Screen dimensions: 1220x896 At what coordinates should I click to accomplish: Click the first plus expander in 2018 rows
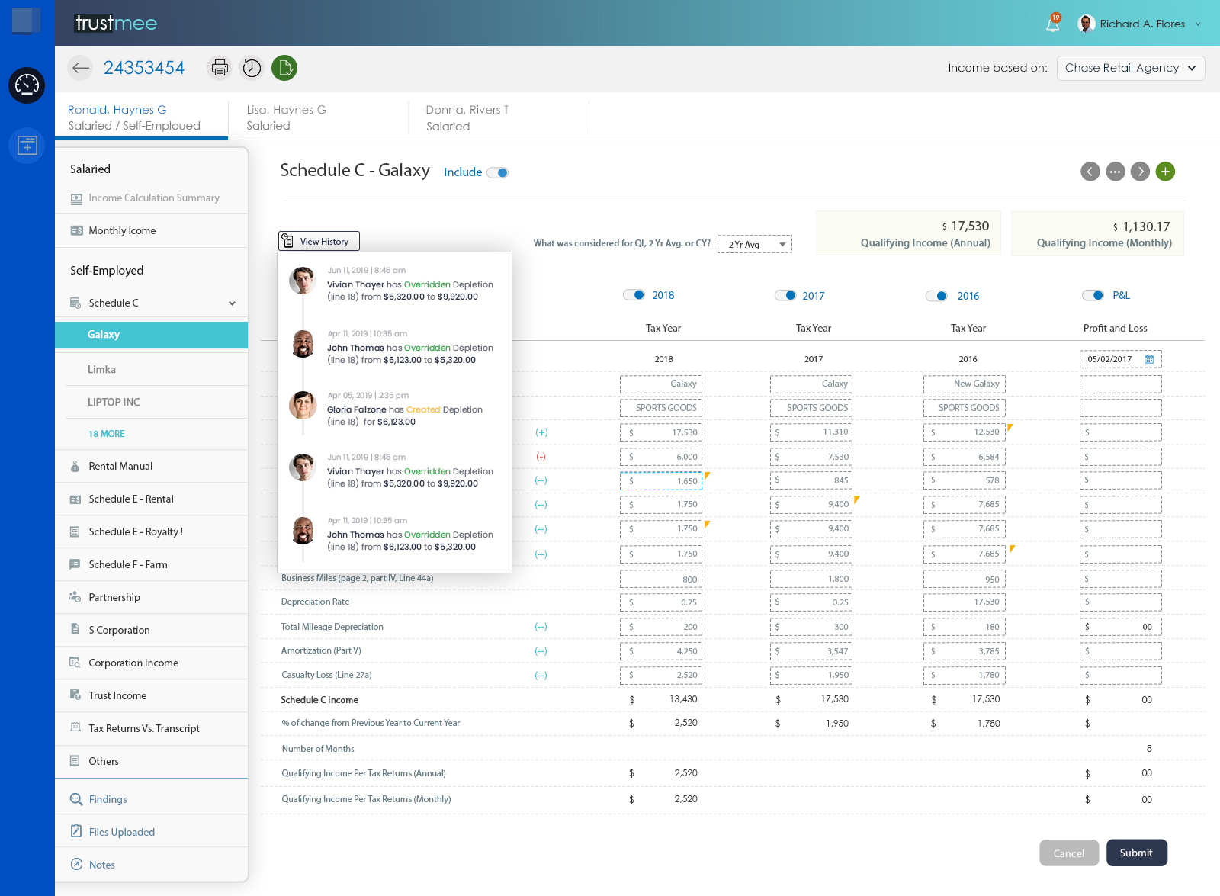coord(541,432)
